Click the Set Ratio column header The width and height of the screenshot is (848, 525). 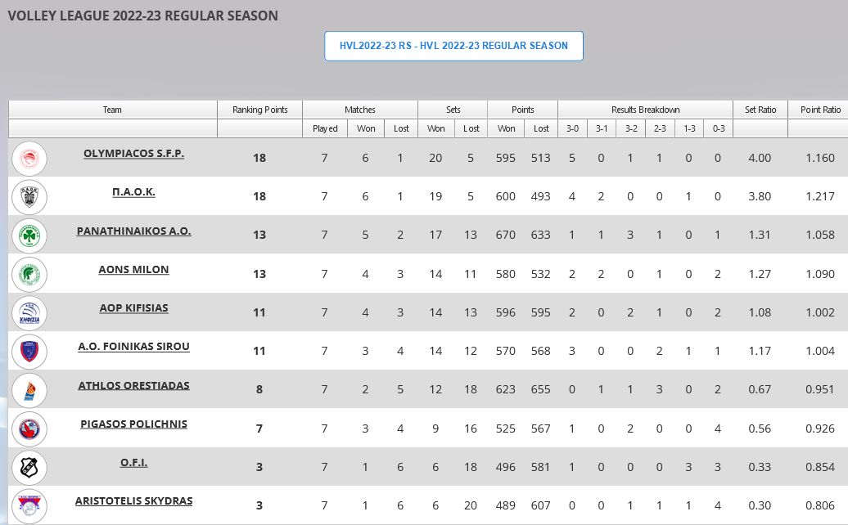[760, 110]
